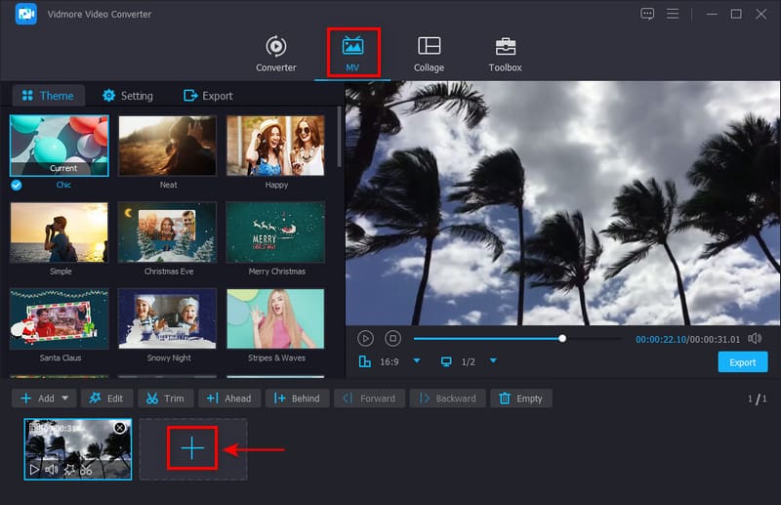Click the theme list scrollbar

click(x=339, y=137)
